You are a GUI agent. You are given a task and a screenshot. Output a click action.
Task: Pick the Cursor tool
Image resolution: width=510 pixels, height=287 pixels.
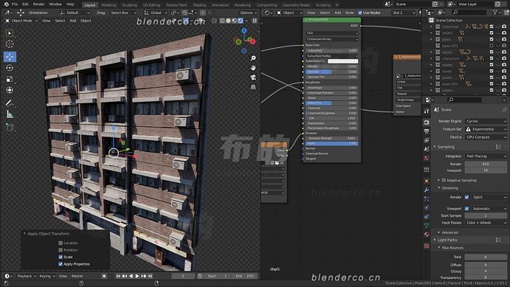pos(10,44)
